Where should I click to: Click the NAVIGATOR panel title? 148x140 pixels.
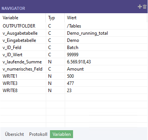[x=13, y=8]
